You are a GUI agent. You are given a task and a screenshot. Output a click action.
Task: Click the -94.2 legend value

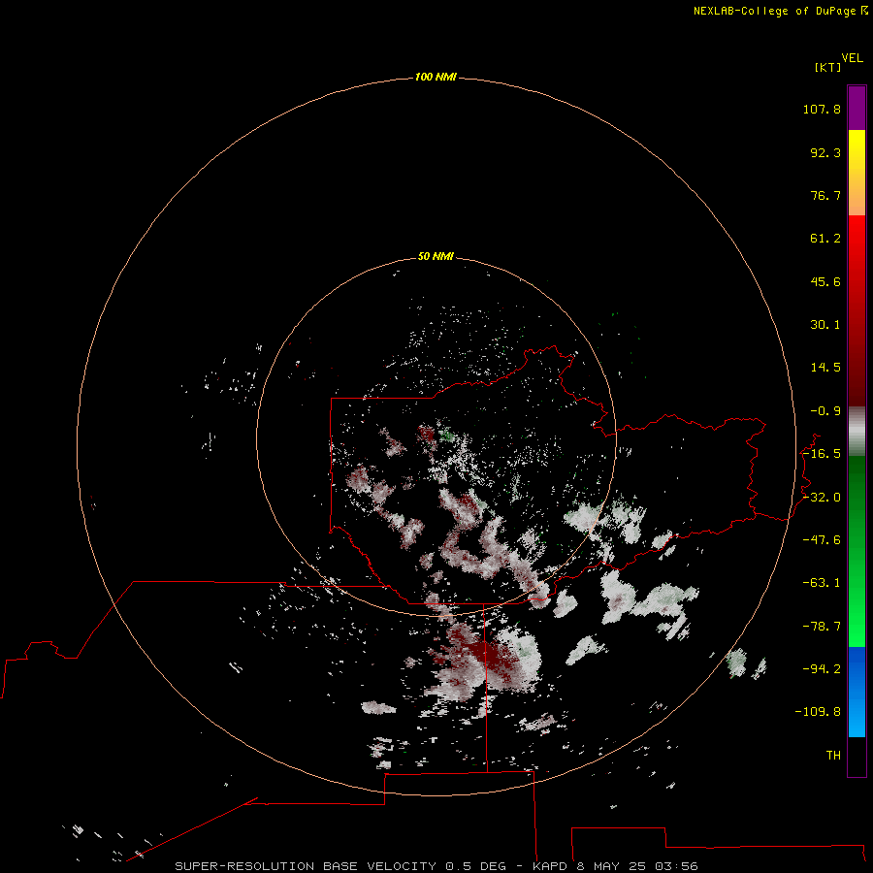822,669
